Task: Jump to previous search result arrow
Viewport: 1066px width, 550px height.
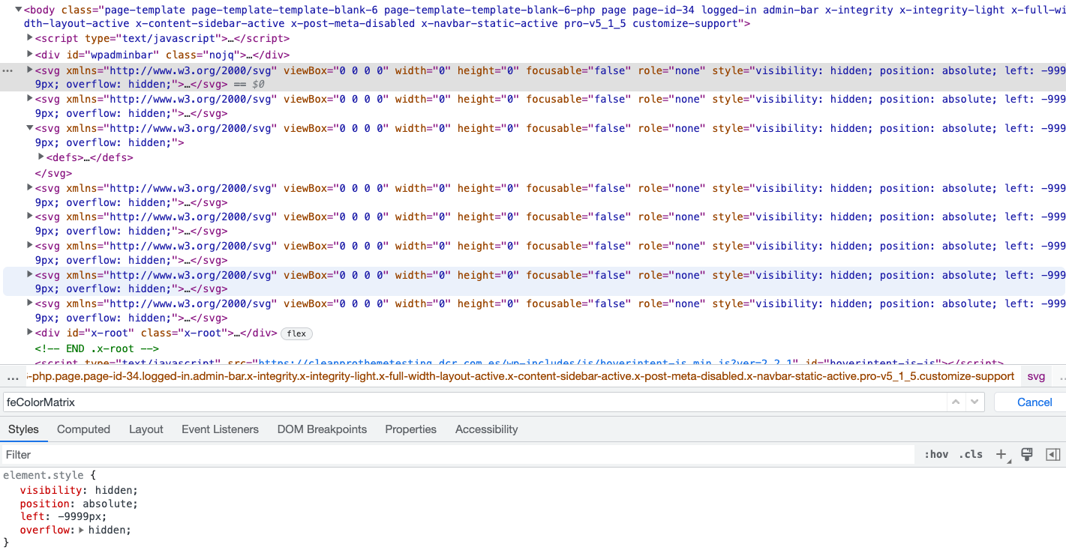Action: point(956,402)
